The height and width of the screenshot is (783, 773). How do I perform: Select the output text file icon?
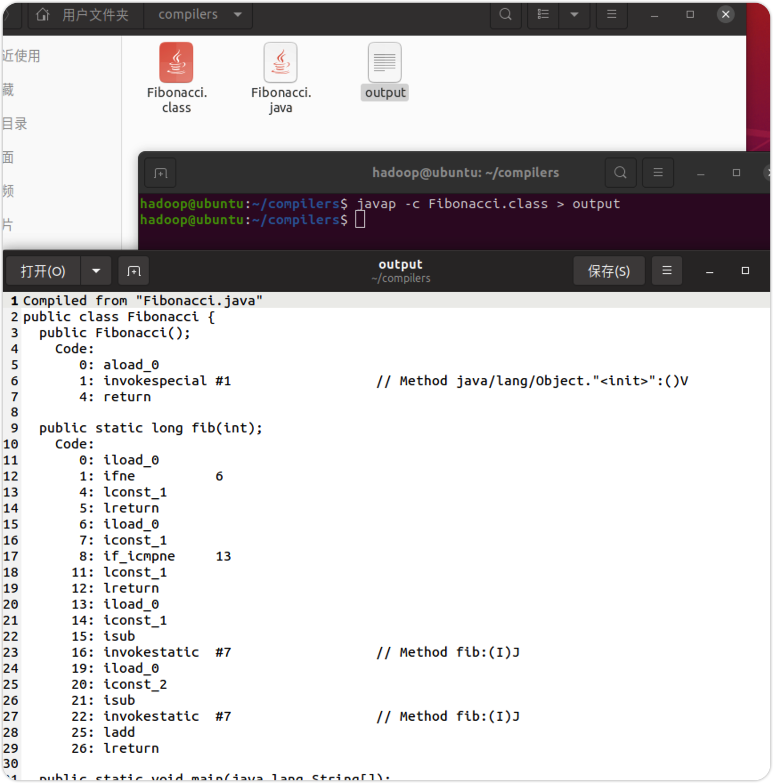(x=385, y=62)
